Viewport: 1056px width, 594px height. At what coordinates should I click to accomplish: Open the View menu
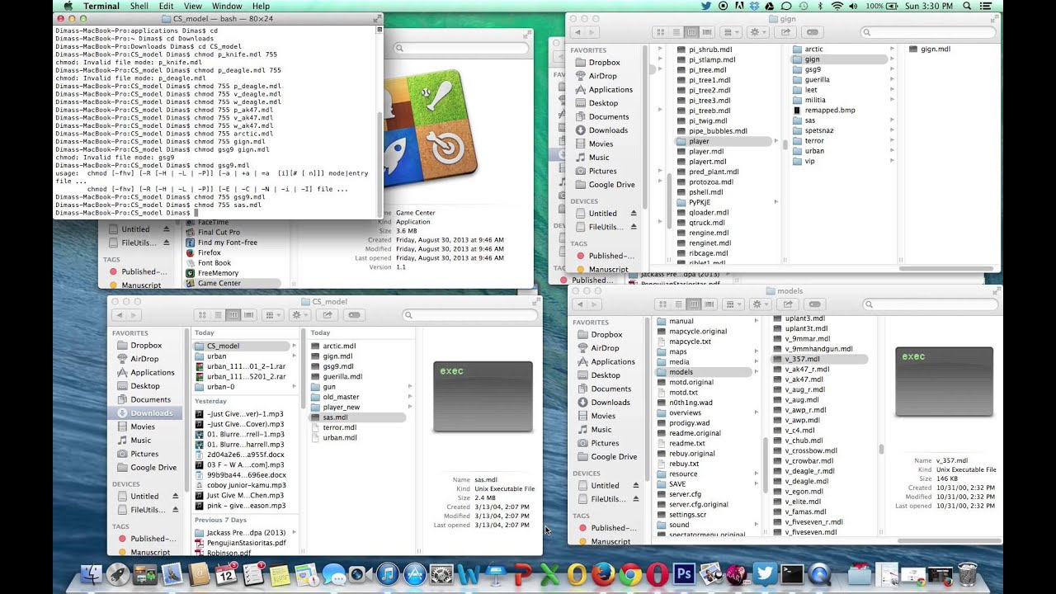[x=193, y=6]
